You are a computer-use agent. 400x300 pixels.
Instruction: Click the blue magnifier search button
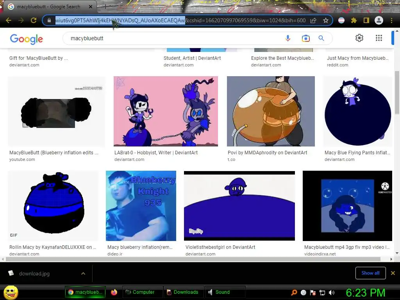click(x=321, y=38)
